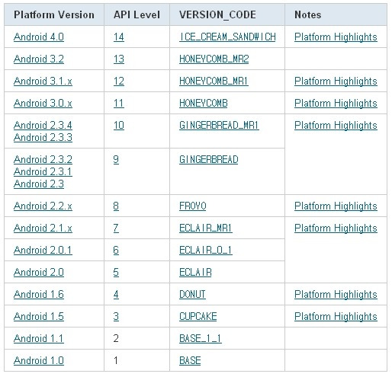This screenshot has height=377, width=392.
Task: Open API level 5 link
Action: pyautogui.click(x=116, y=272)
